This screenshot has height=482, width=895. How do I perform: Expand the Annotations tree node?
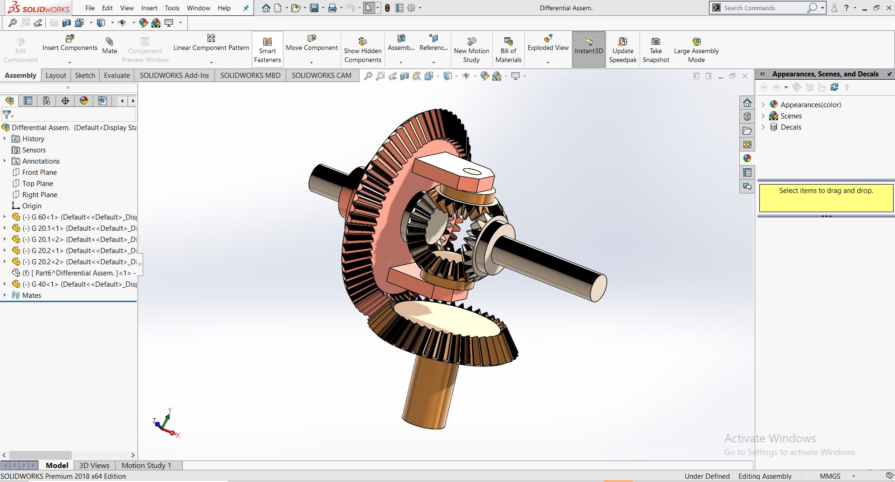(x=5, y=161)
